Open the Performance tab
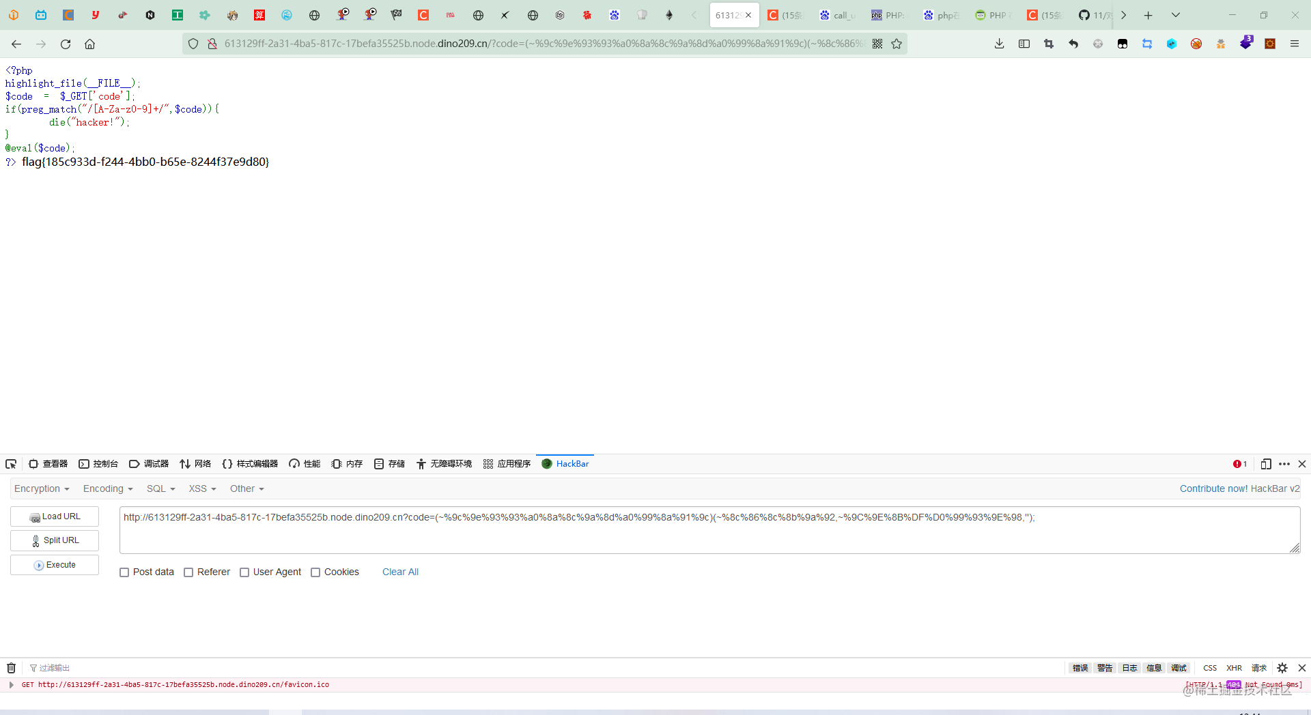Screen dimensions: 1311x715 coord(305,464)
